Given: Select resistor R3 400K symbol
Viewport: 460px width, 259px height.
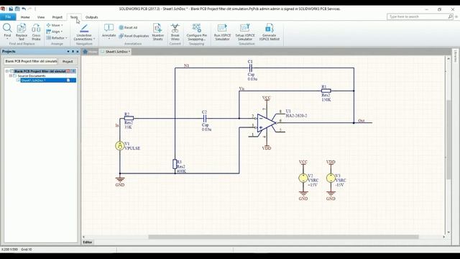Looking at the screenshot, I should click(x=175, y=164).
